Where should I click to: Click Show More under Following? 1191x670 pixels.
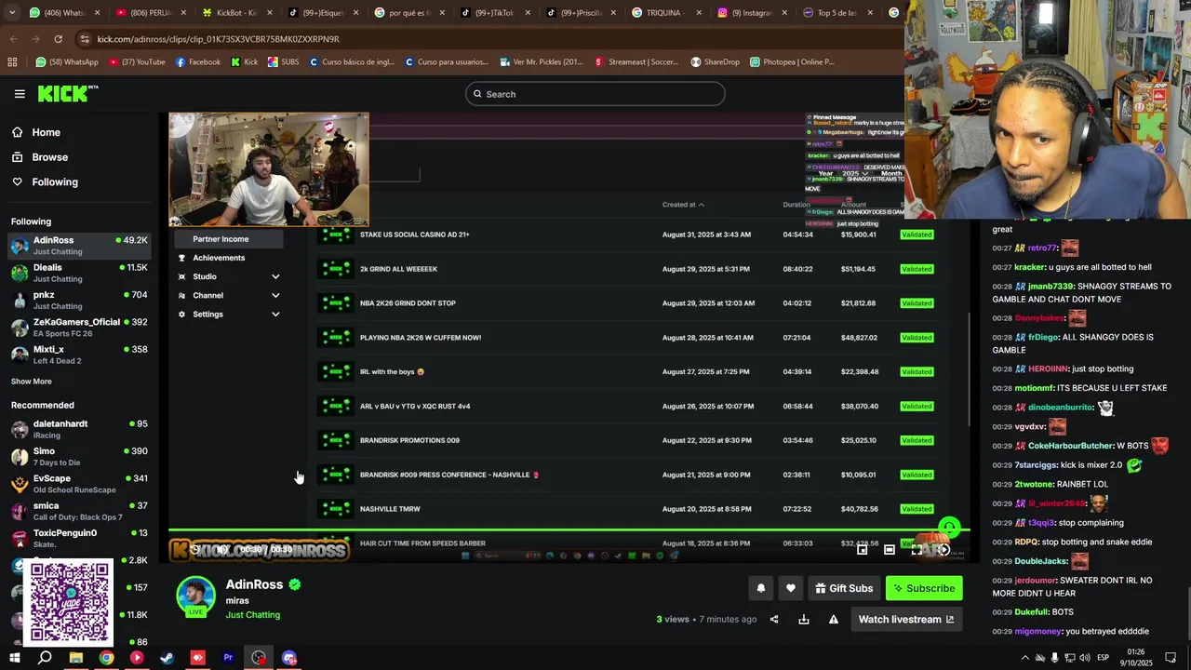click(31, 382)
